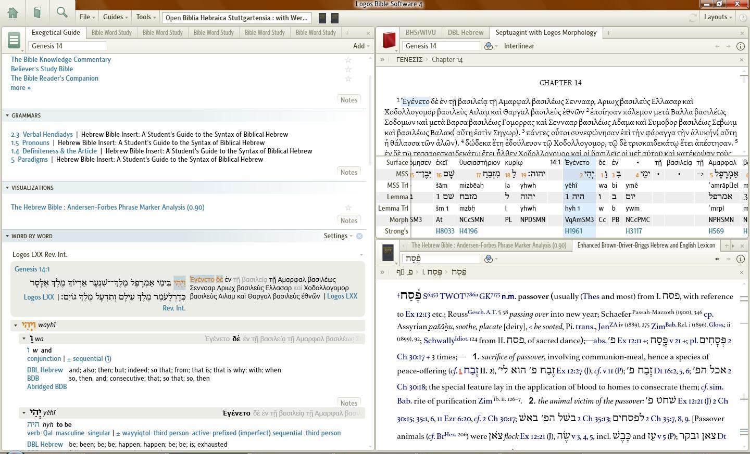Toggle the star for Believer's Study Bible
Image resolution: width=750 pixels, height=454 pixels.
click(x=347, y=69)
